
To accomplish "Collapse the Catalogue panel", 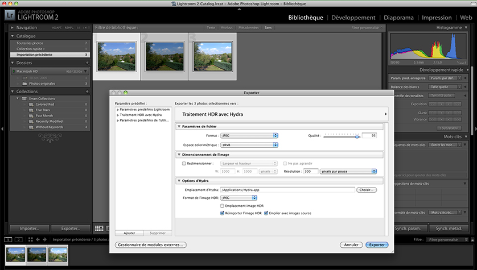I will click(x=13, y=36).
